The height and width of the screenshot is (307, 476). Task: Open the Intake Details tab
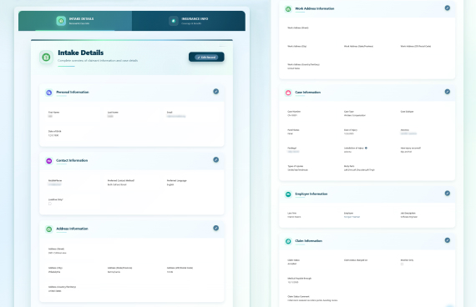point(75,21)
